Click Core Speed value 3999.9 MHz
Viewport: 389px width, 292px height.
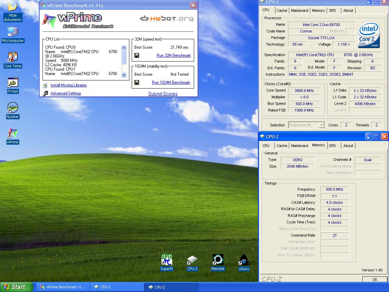pos(304,91)
